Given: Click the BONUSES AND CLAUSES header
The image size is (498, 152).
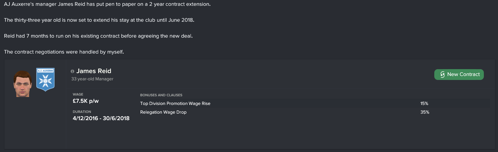Looking at the screenshot, I should (x=161, y=95).
